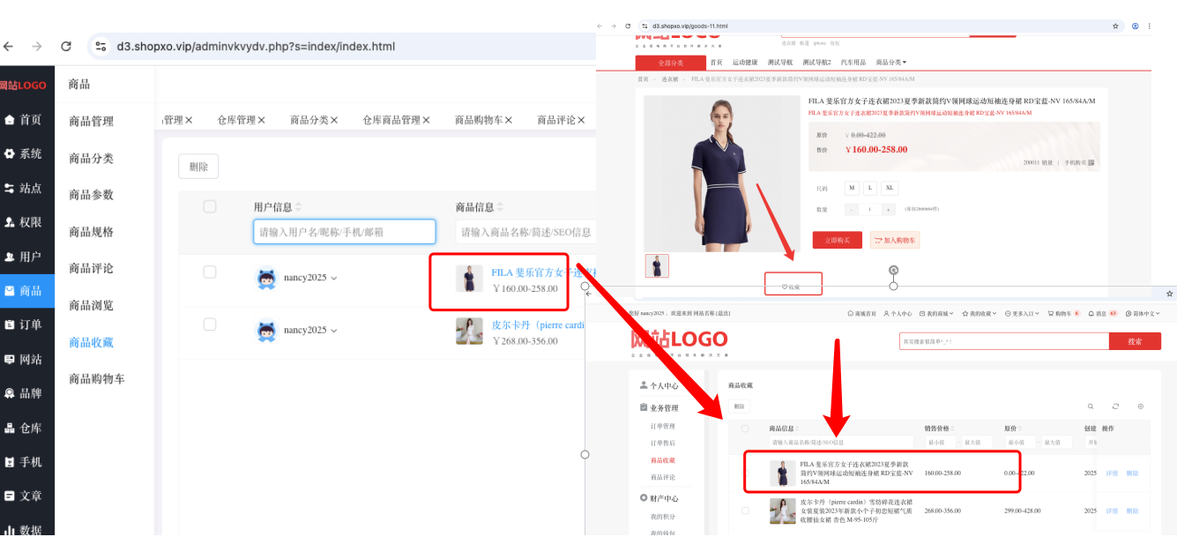Open 权限 in the admin sidebar
This screenshot has width=1177, height=537.
click(x=24, y=222)
